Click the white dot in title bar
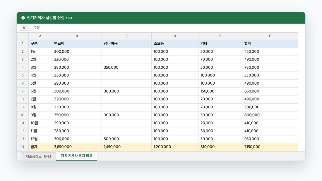This screenshot has width=322, height=181. point(23,18)
